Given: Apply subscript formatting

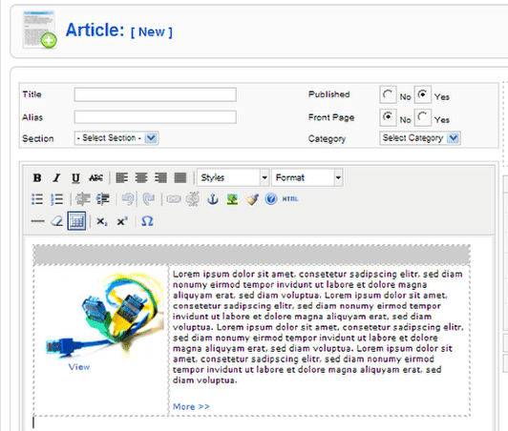Looking at the screenshot, I should coord(102,221).
